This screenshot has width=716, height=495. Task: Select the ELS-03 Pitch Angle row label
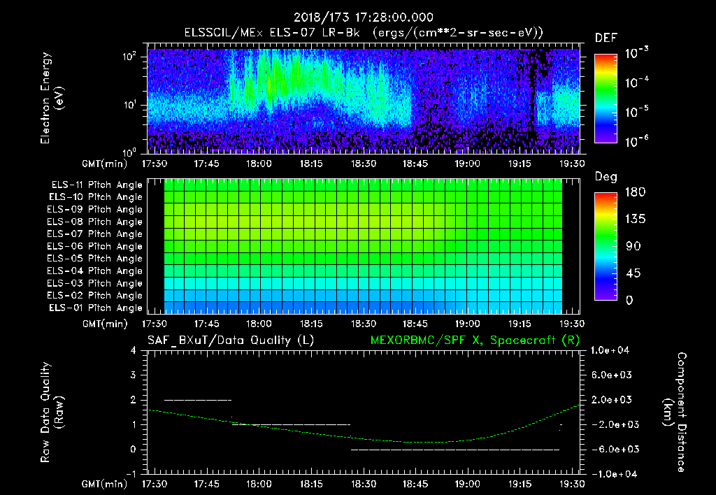click(x=94, y=284)
